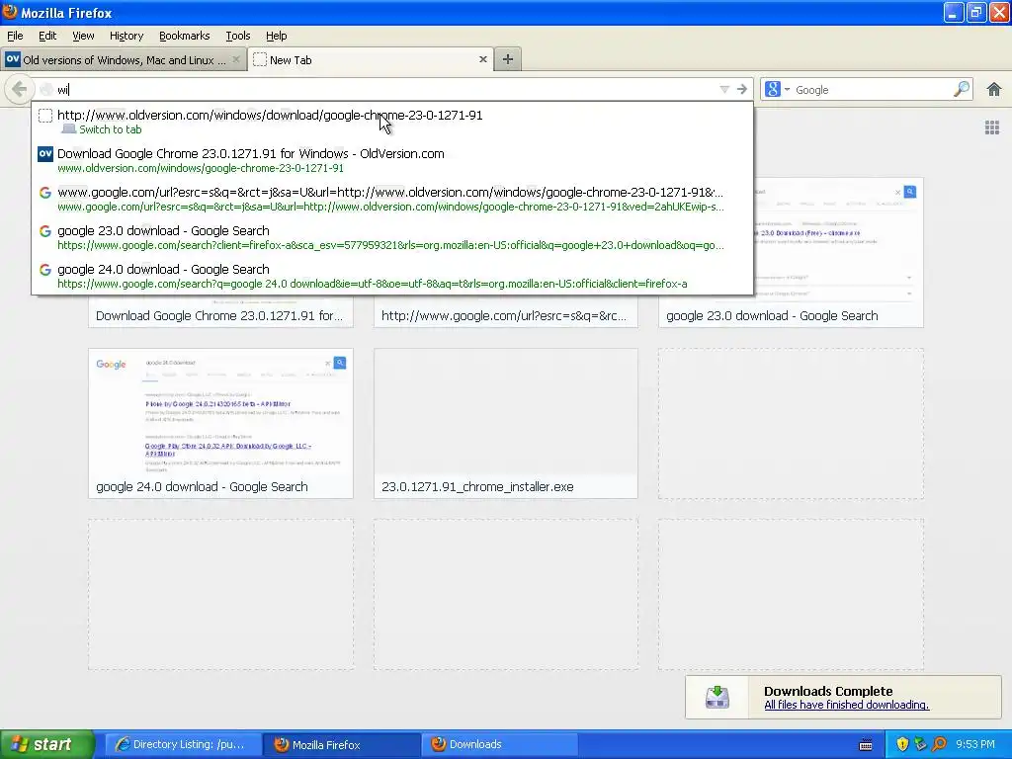Switch to Mozilla Firefox taskbar button
The image size is (1012, 759).
pos(342,744)
